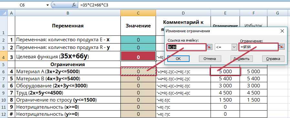Screen dimensions: 290x118
Task: Click cell Материал В (4x+3y<=5400)
Action: pos(68,79)
